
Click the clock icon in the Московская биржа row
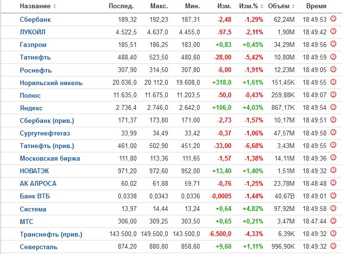click(333, 157)
